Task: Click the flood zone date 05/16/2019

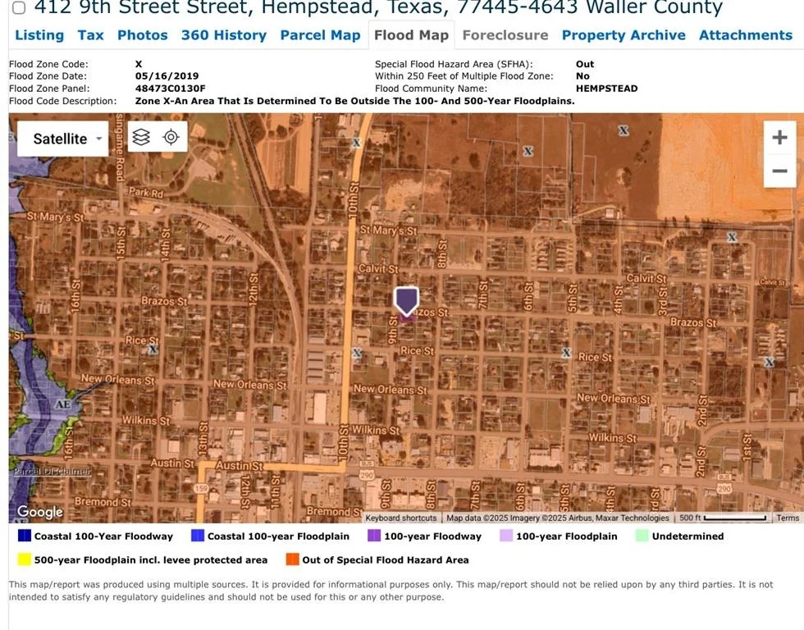Action: 167,75
